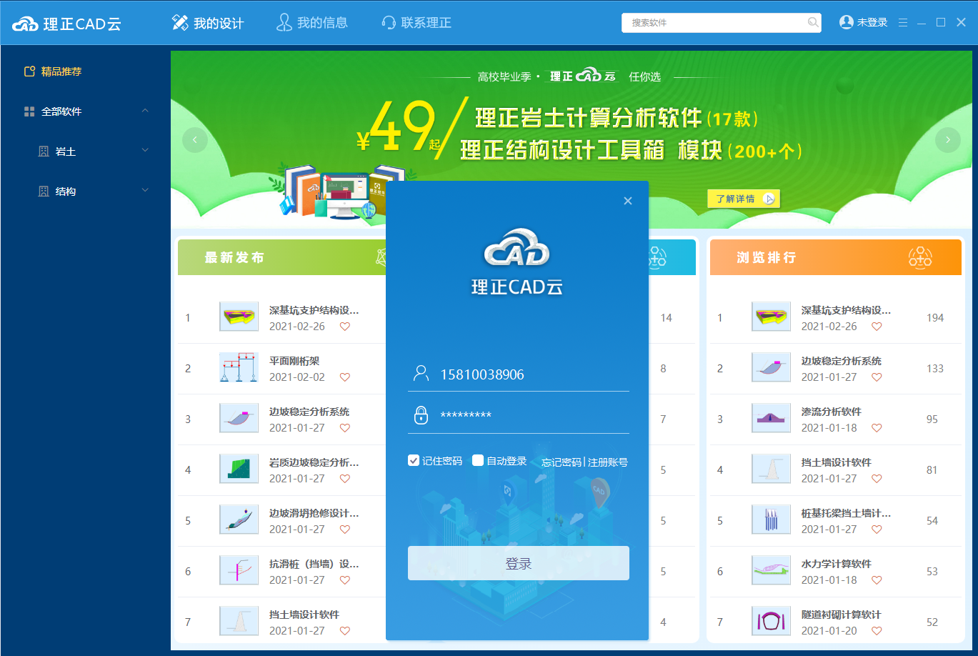Click the 注册账号 link
The height and width of the screenshot is (656, 978).
point(608,462)
